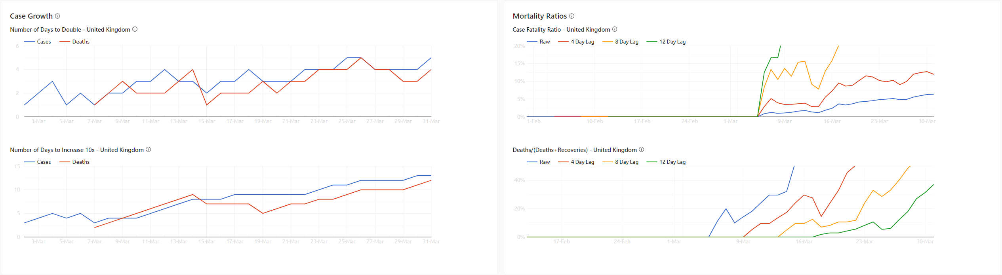Open info icon next to Number of Days to Double

click(x=135, y=29)
